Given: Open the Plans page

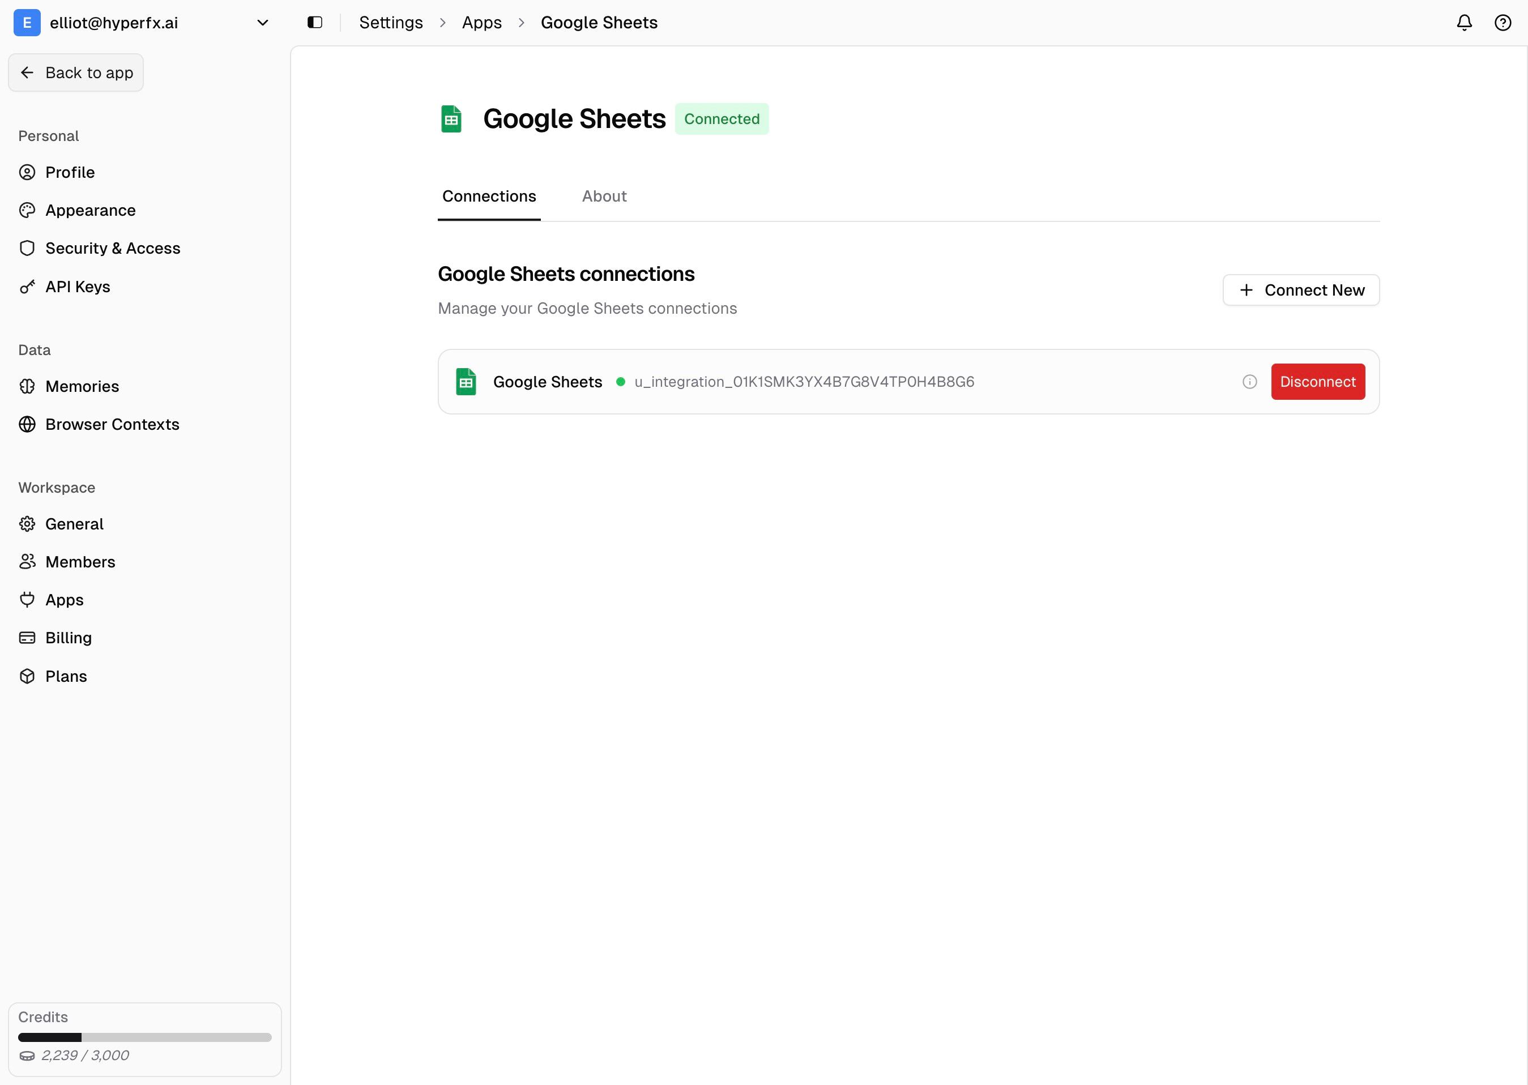Looking at the screenshot, I should 66,676.
